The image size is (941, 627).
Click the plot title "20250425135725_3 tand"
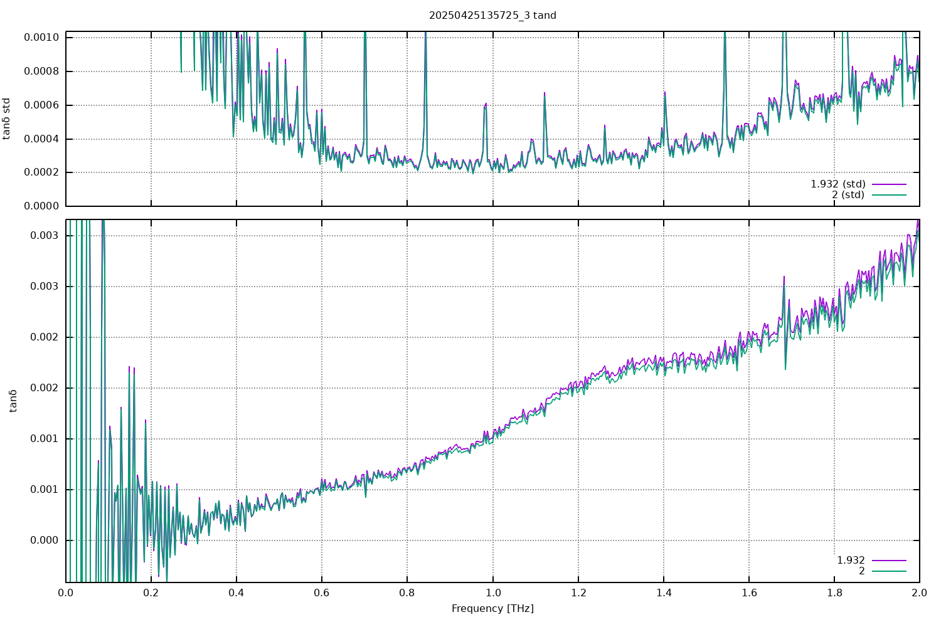[x=492, y=15]
